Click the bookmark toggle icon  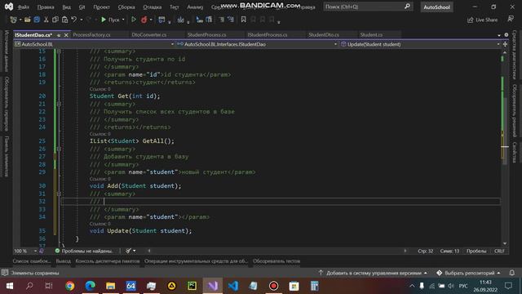click(x=243, y=20)
